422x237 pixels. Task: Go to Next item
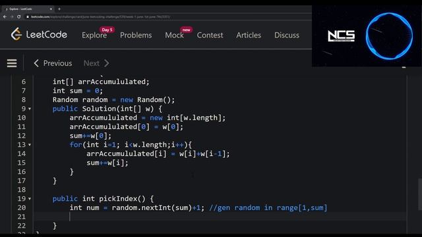point(96,63)
